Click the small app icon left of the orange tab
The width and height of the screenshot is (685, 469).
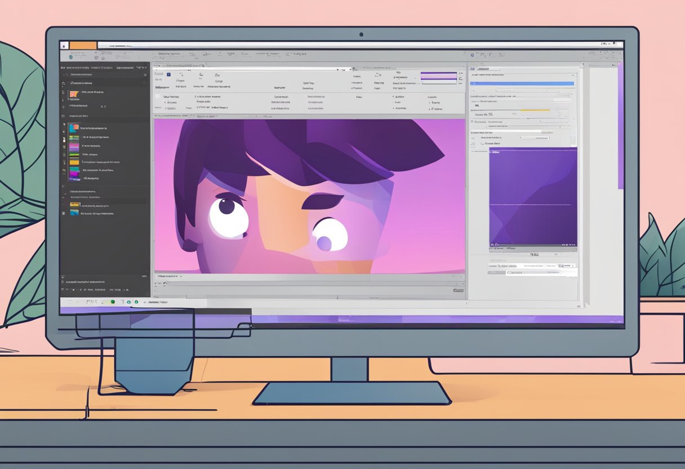tap(64, 45)
